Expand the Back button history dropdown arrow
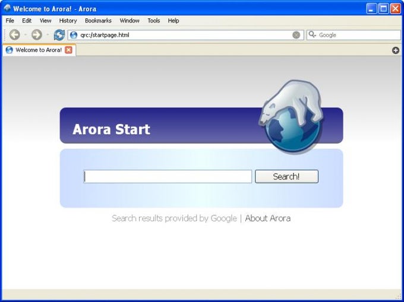 tap(25, 34)
